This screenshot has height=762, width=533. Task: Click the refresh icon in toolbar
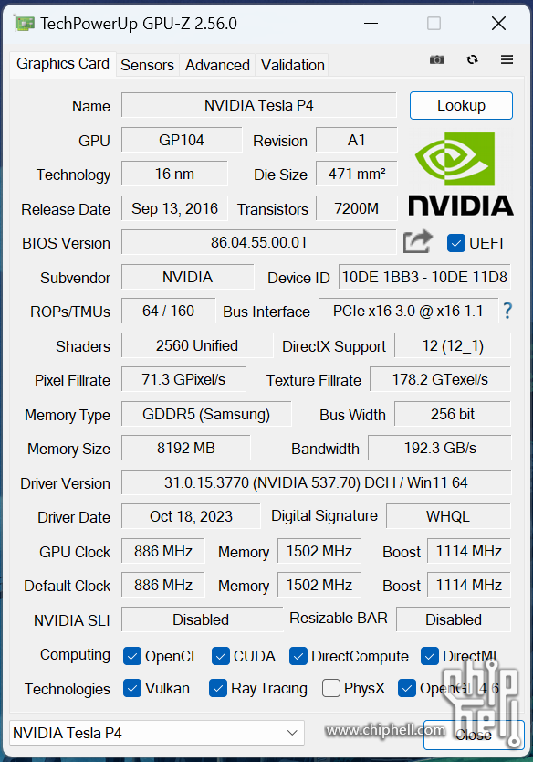[472, 59]
